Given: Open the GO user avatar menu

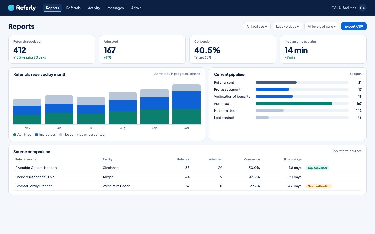Looking at the screenshot, I should point(363,8).
